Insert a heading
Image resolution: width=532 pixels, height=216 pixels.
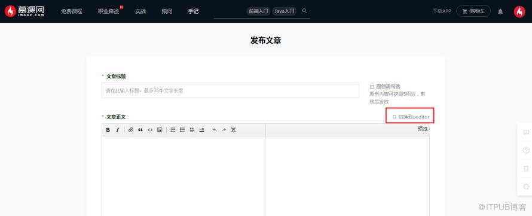(x=192, y=130)
